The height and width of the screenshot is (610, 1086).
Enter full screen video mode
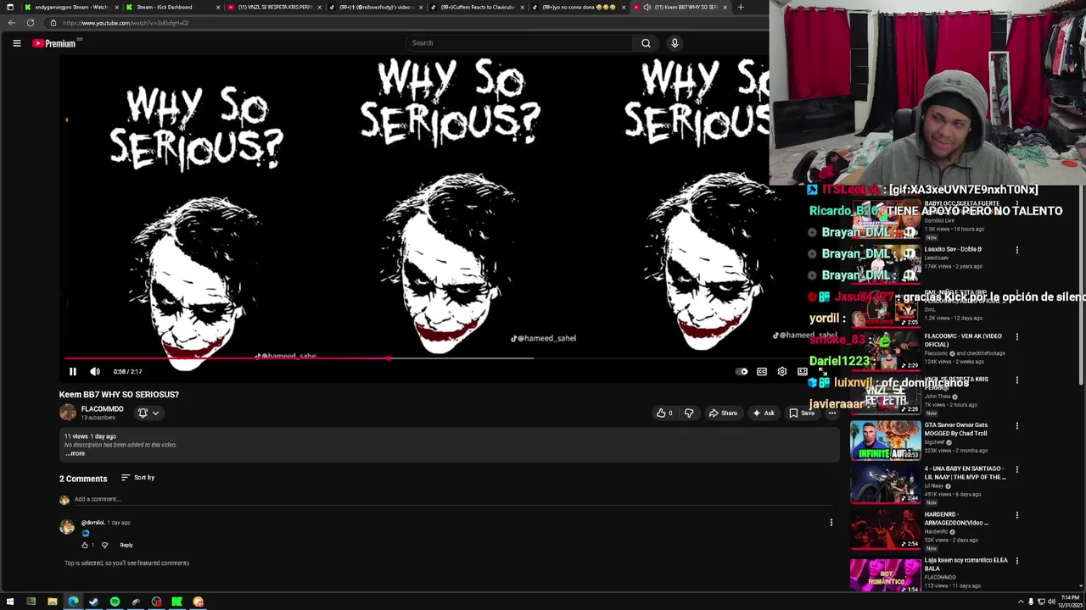[x=822, y=371]
